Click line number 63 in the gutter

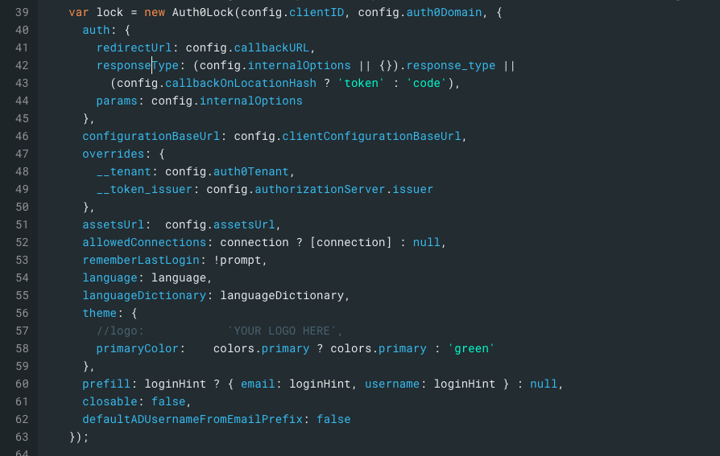pyautogui.click(x=22, y=438)
